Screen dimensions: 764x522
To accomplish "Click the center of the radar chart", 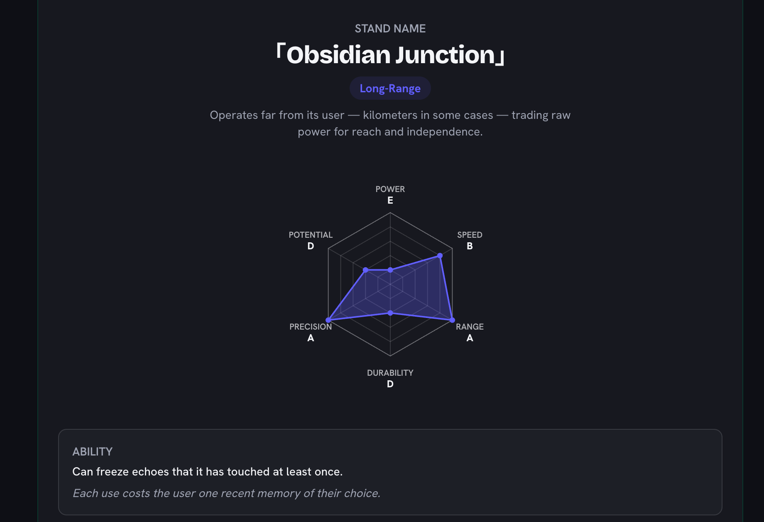I will tap(390, 284).
